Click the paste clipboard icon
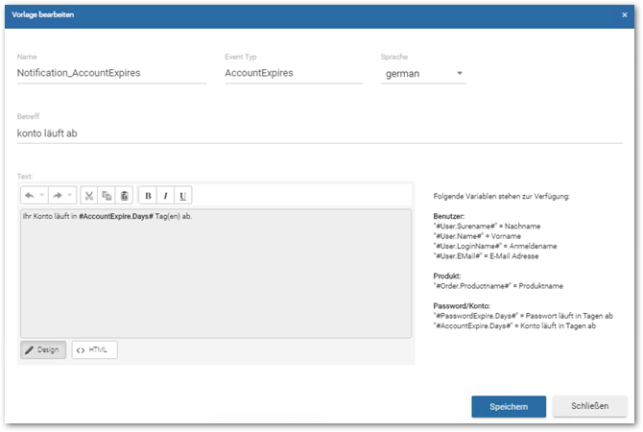The image size is (643, 432). click(x=124, y=196)
